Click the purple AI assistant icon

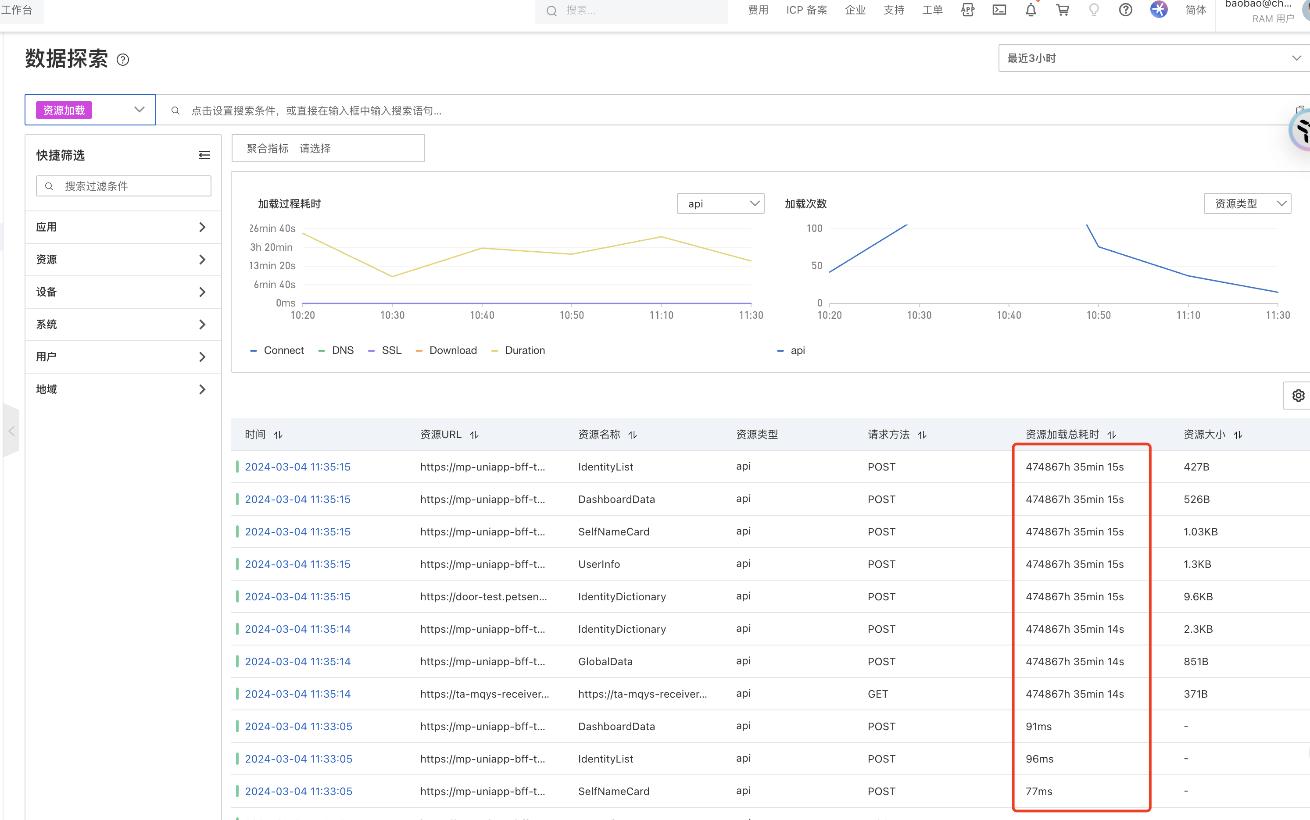[x=1159, y=10]
